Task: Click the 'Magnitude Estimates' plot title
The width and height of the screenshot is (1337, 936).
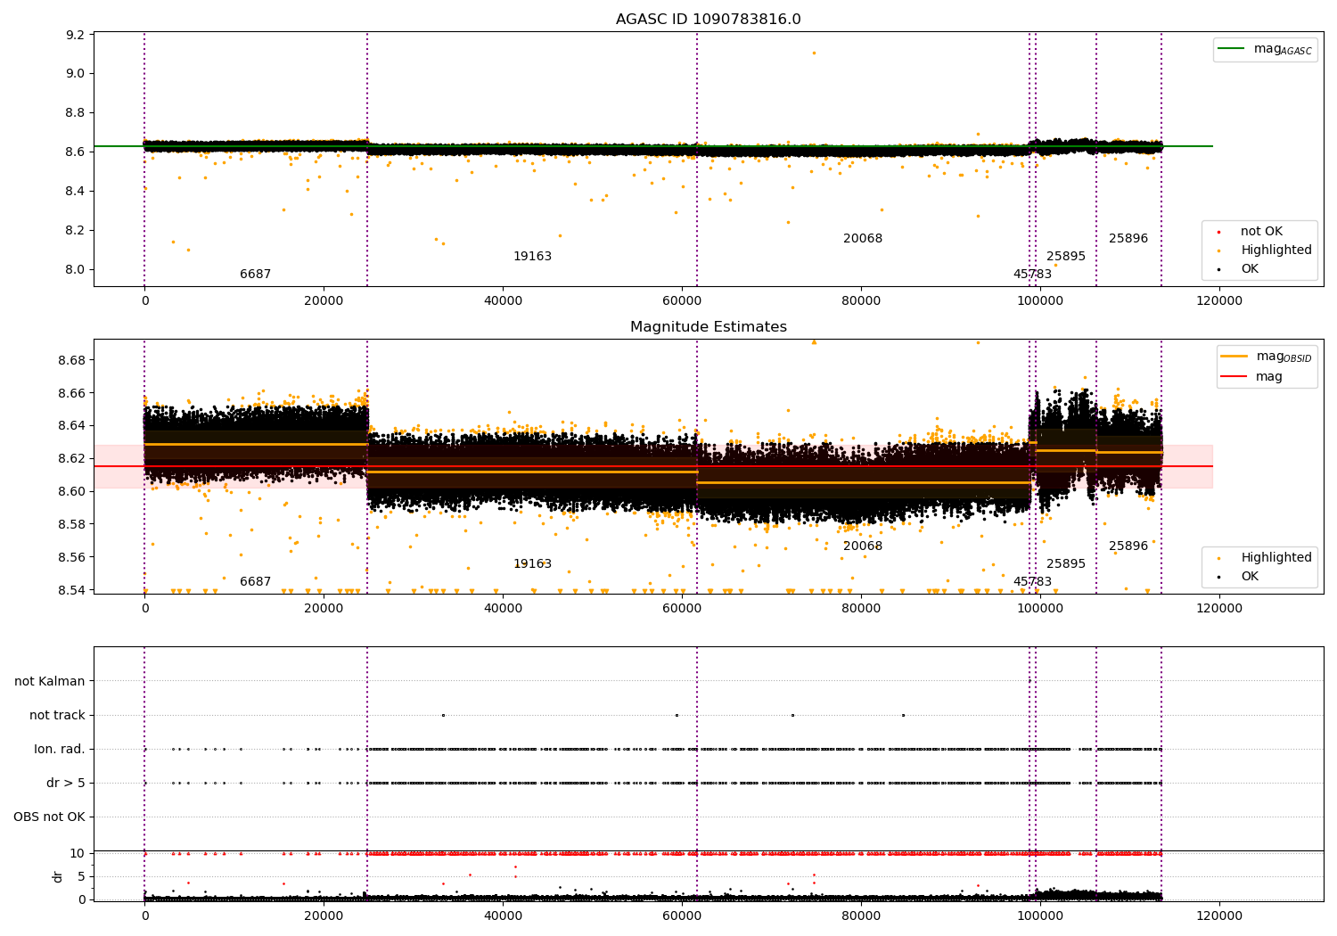Action: point(708,327)
